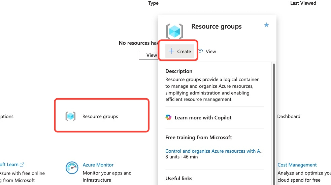Screen dimensions: 331x185
Task: Open Learn more with Copilot
Action: click(x=203, y=118)
